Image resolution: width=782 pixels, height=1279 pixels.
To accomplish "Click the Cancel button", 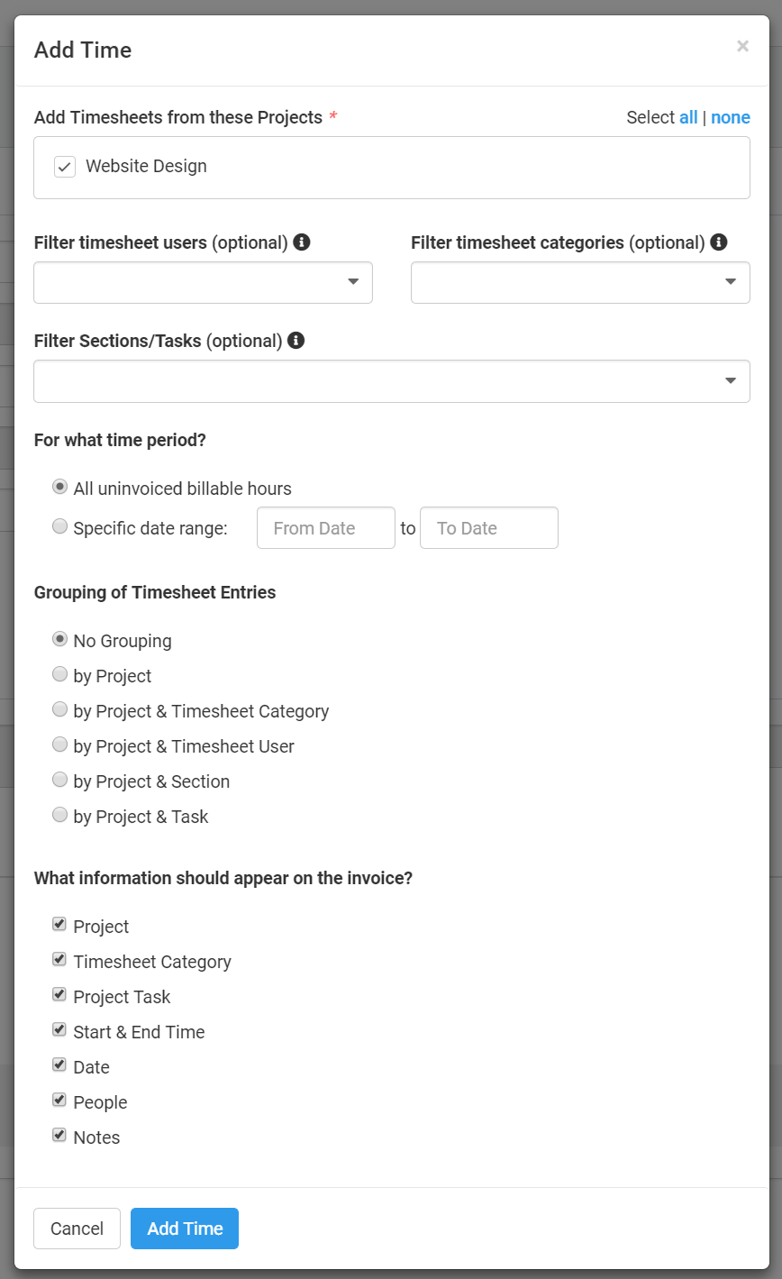I will tap(77, 1229).
